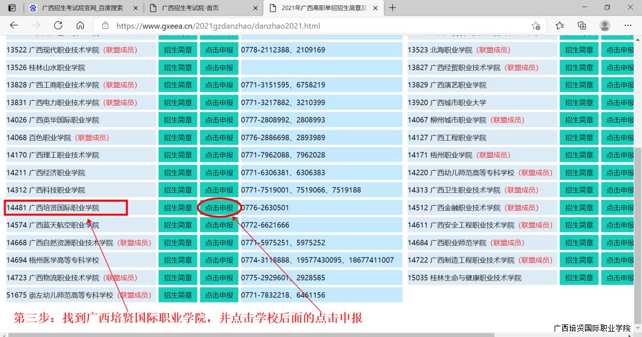Viewport: 642px width, 337px height.
Task: Click the vertical page scrollbar
Action: click(x=638, y=178)
